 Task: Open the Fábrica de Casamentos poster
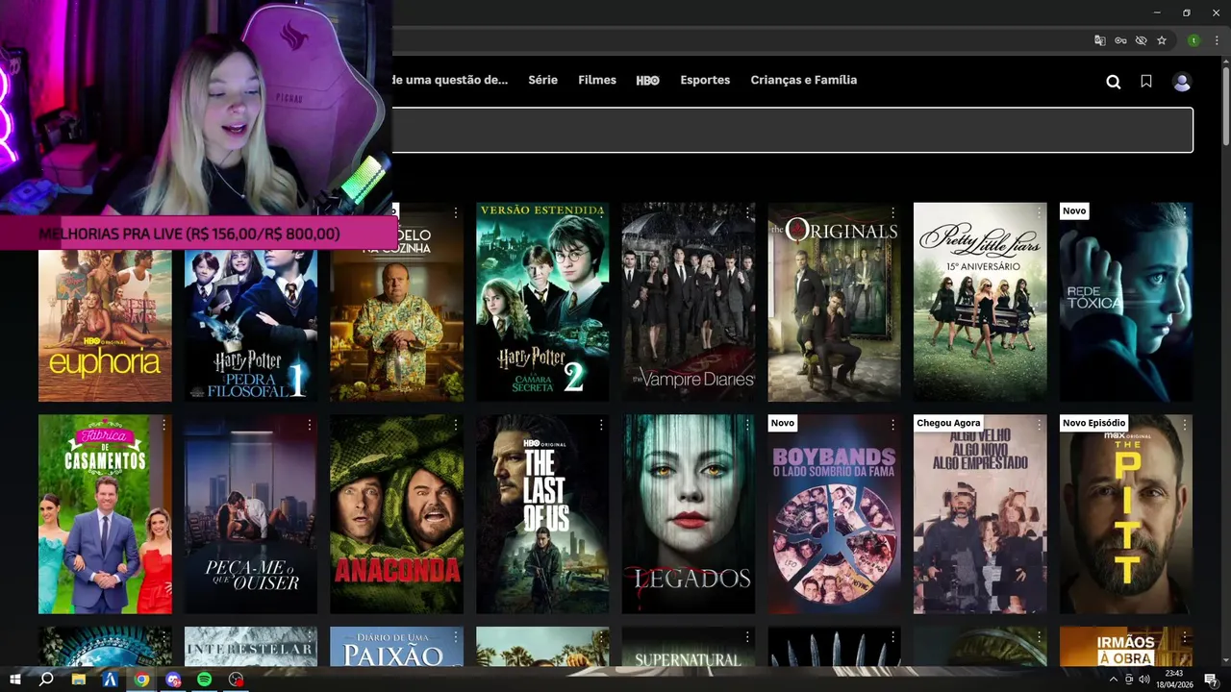click(105, 514)
